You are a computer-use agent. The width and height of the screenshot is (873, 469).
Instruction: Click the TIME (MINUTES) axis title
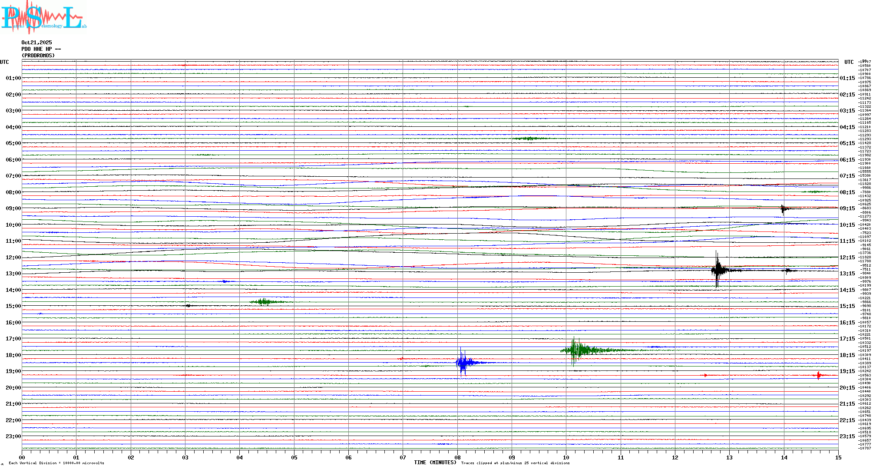coord(435,462)
